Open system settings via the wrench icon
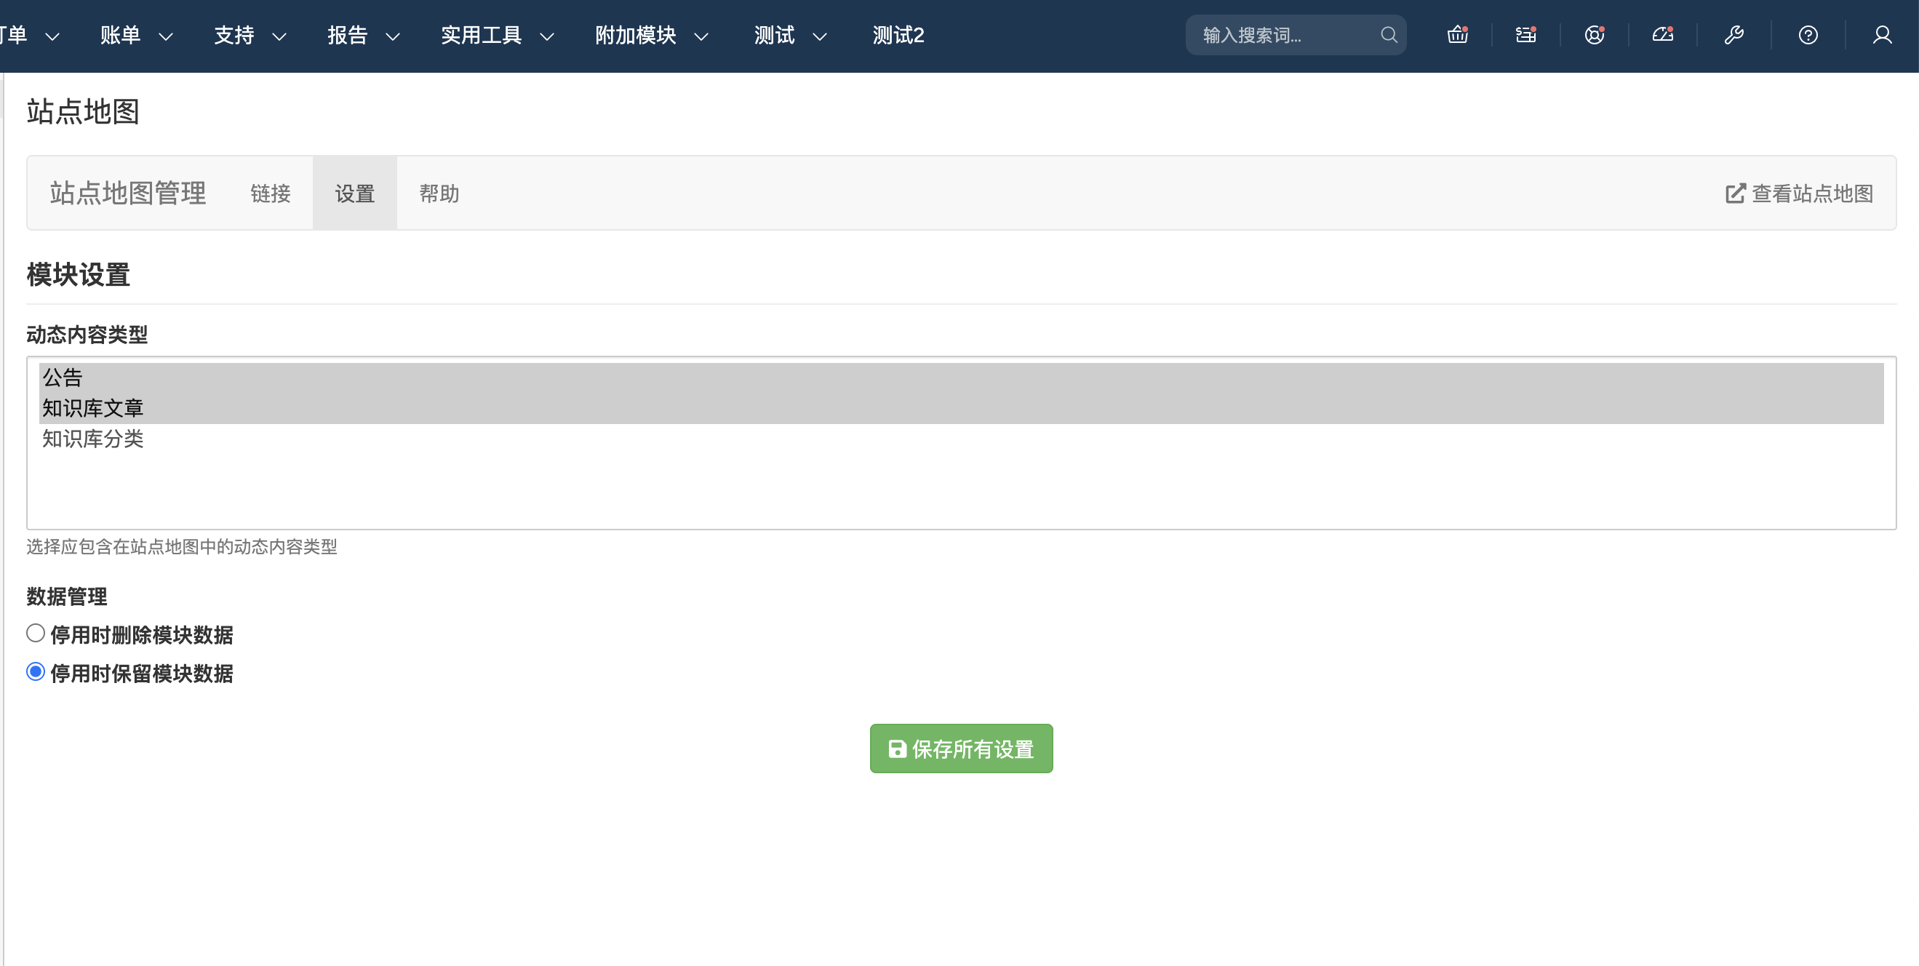 pos(1734,34)
